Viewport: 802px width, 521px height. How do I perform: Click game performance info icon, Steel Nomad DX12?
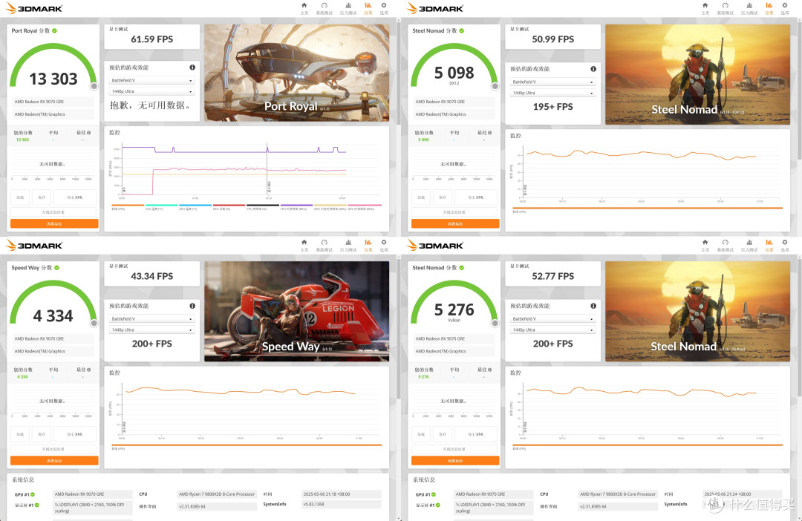pyautogui.click(x=593, y=69)
